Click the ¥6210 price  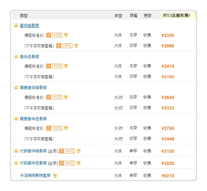pyautogui.click(x=168, y=176)
